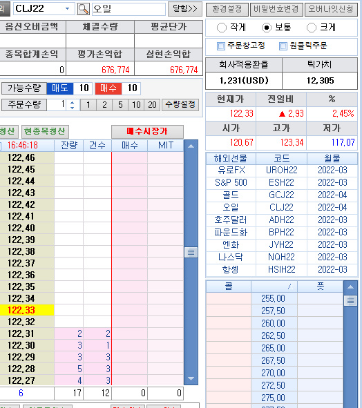The image size is (362, 408).
Task: Click the red 매수시장가 button
Action: tap(147, 131)
